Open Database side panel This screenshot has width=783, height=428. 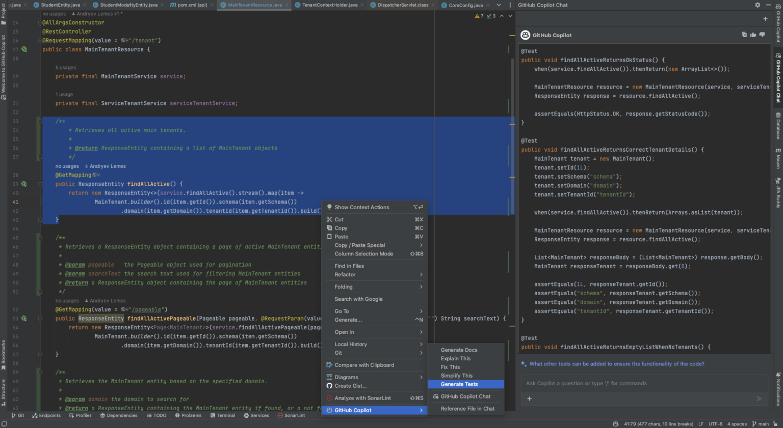tap(778, 126)
